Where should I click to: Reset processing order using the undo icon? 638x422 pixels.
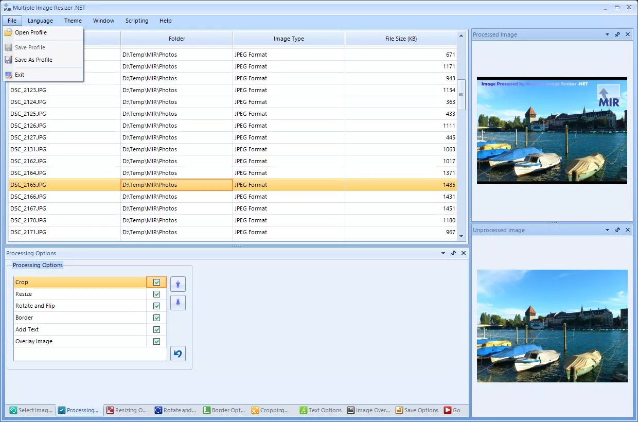tap(178, 354)
